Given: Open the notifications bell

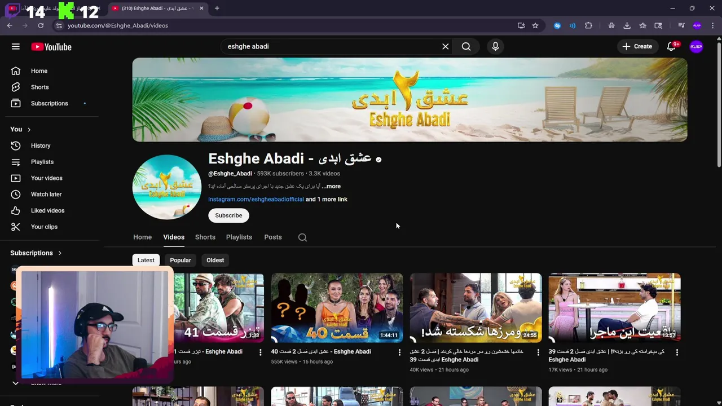Looking at the screenshot, I should 671,47.
